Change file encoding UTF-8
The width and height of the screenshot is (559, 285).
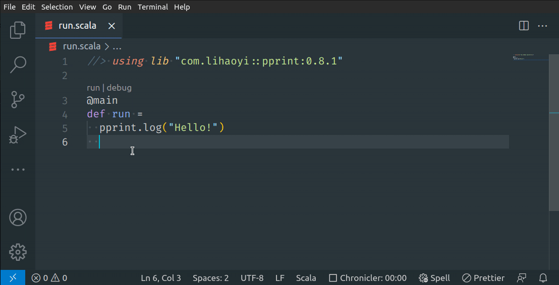pos(252,278)
